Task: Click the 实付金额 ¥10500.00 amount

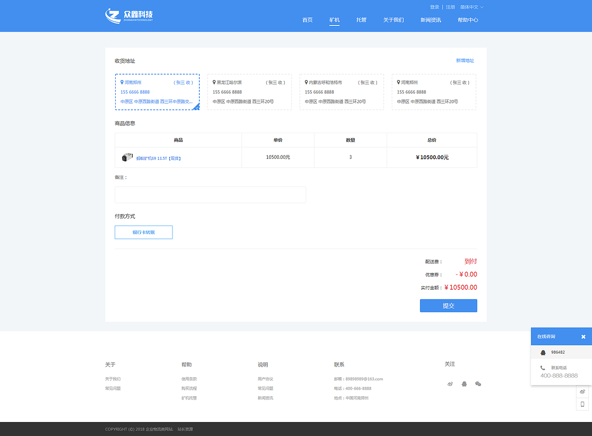Action: click(461, 287)
